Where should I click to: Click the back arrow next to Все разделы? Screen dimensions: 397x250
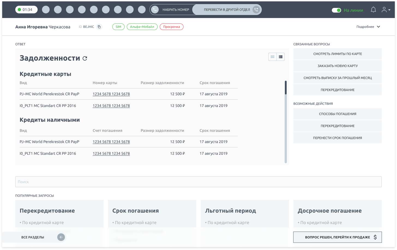pyautogui.click(x=61, y=237)
